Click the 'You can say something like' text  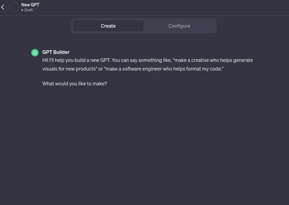click(141, 60)
